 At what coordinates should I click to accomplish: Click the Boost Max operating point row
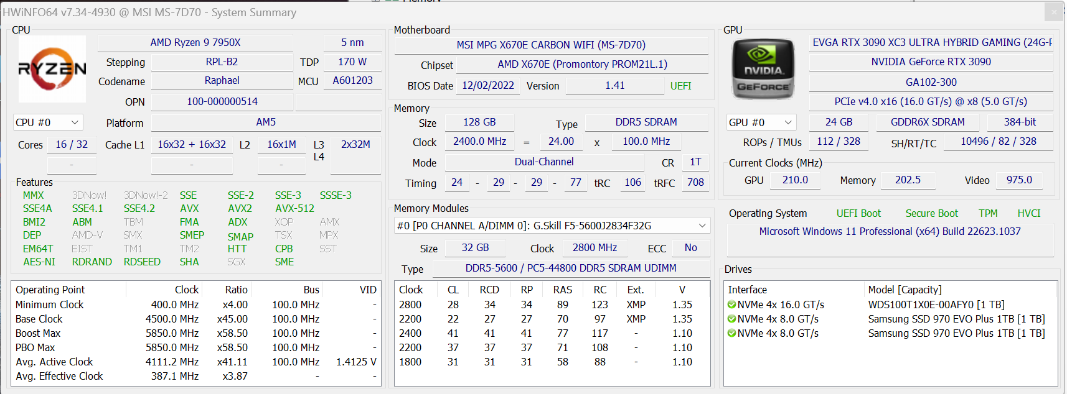tap(196, 334)
